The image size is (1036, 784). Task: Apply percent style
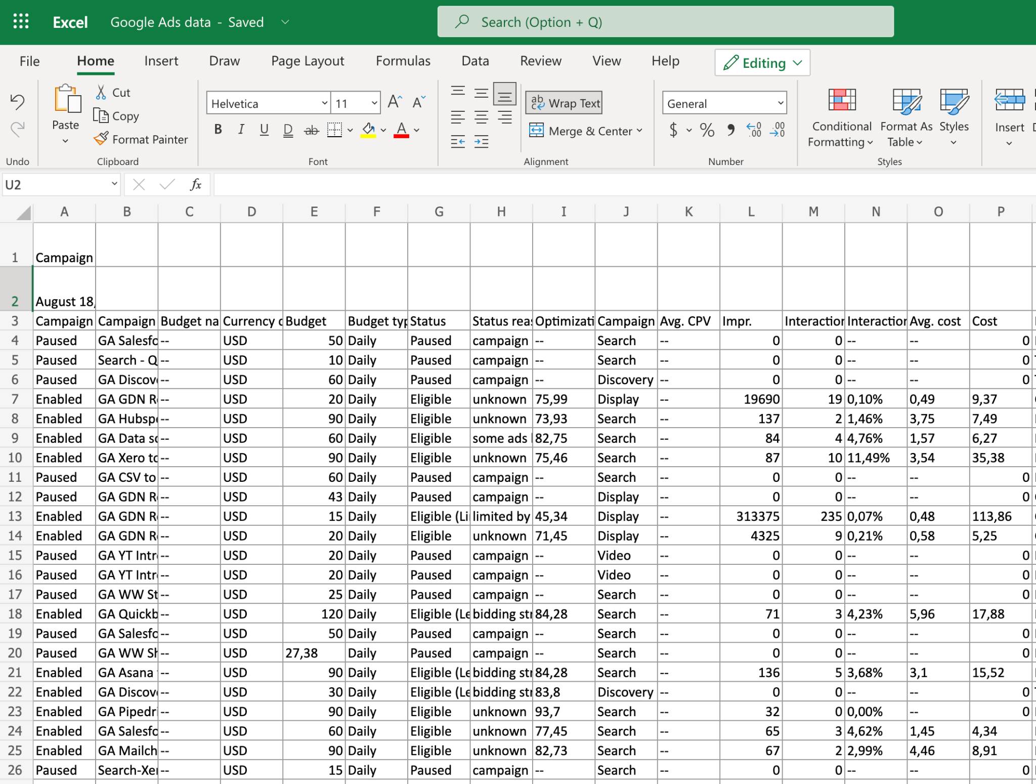coord(707,130)
